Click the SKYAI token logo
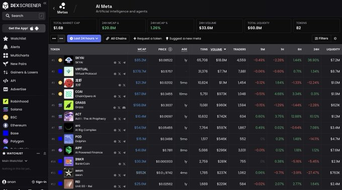The image size is (342, 190). coord(69,60)
